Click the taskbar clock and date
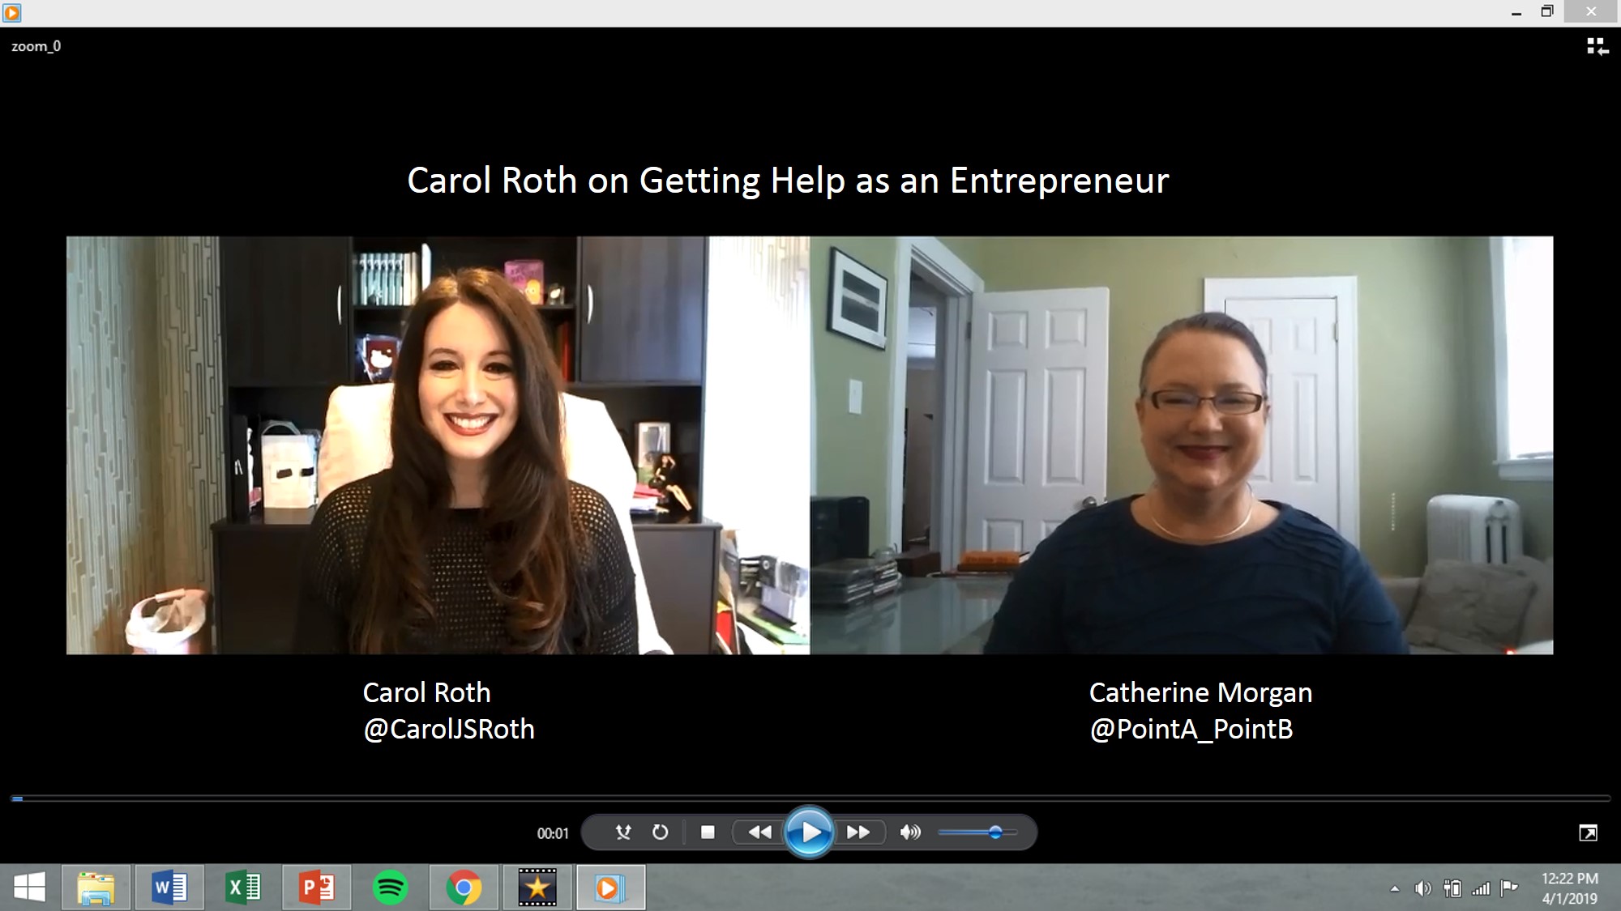Screen dimensions: 1621x911 pos(1569,888)
